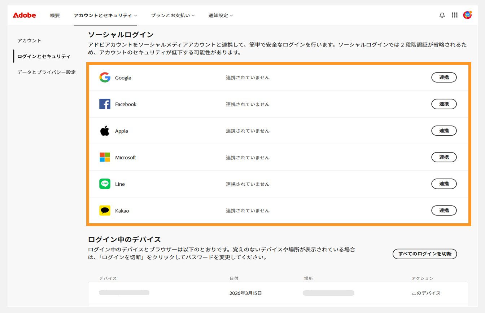
Task: Switch to the 概要 tab
Action: (x=54, y=16)
